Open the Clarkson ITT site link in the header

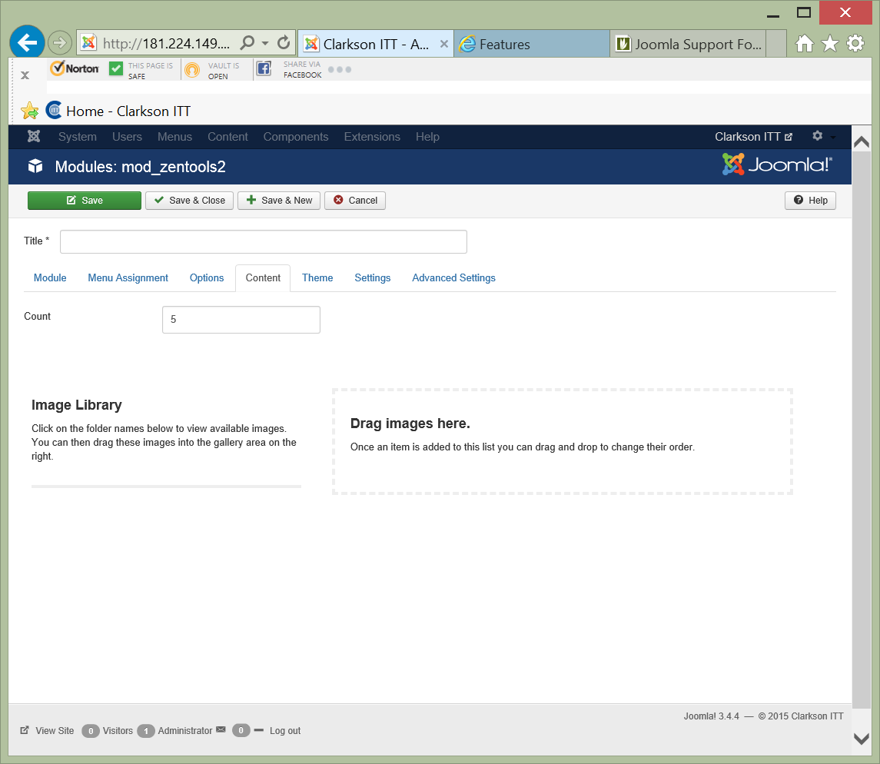(753, 137)
